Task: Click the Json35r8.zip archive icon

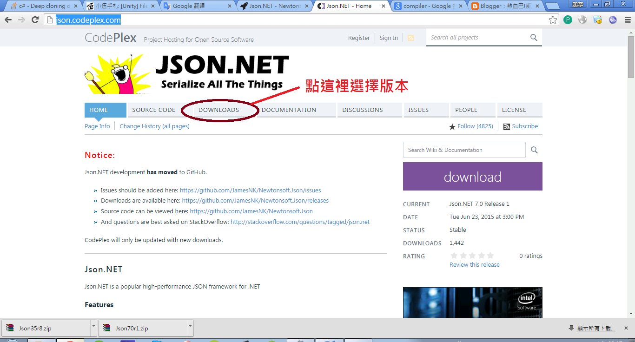Action: pos(10,328)
